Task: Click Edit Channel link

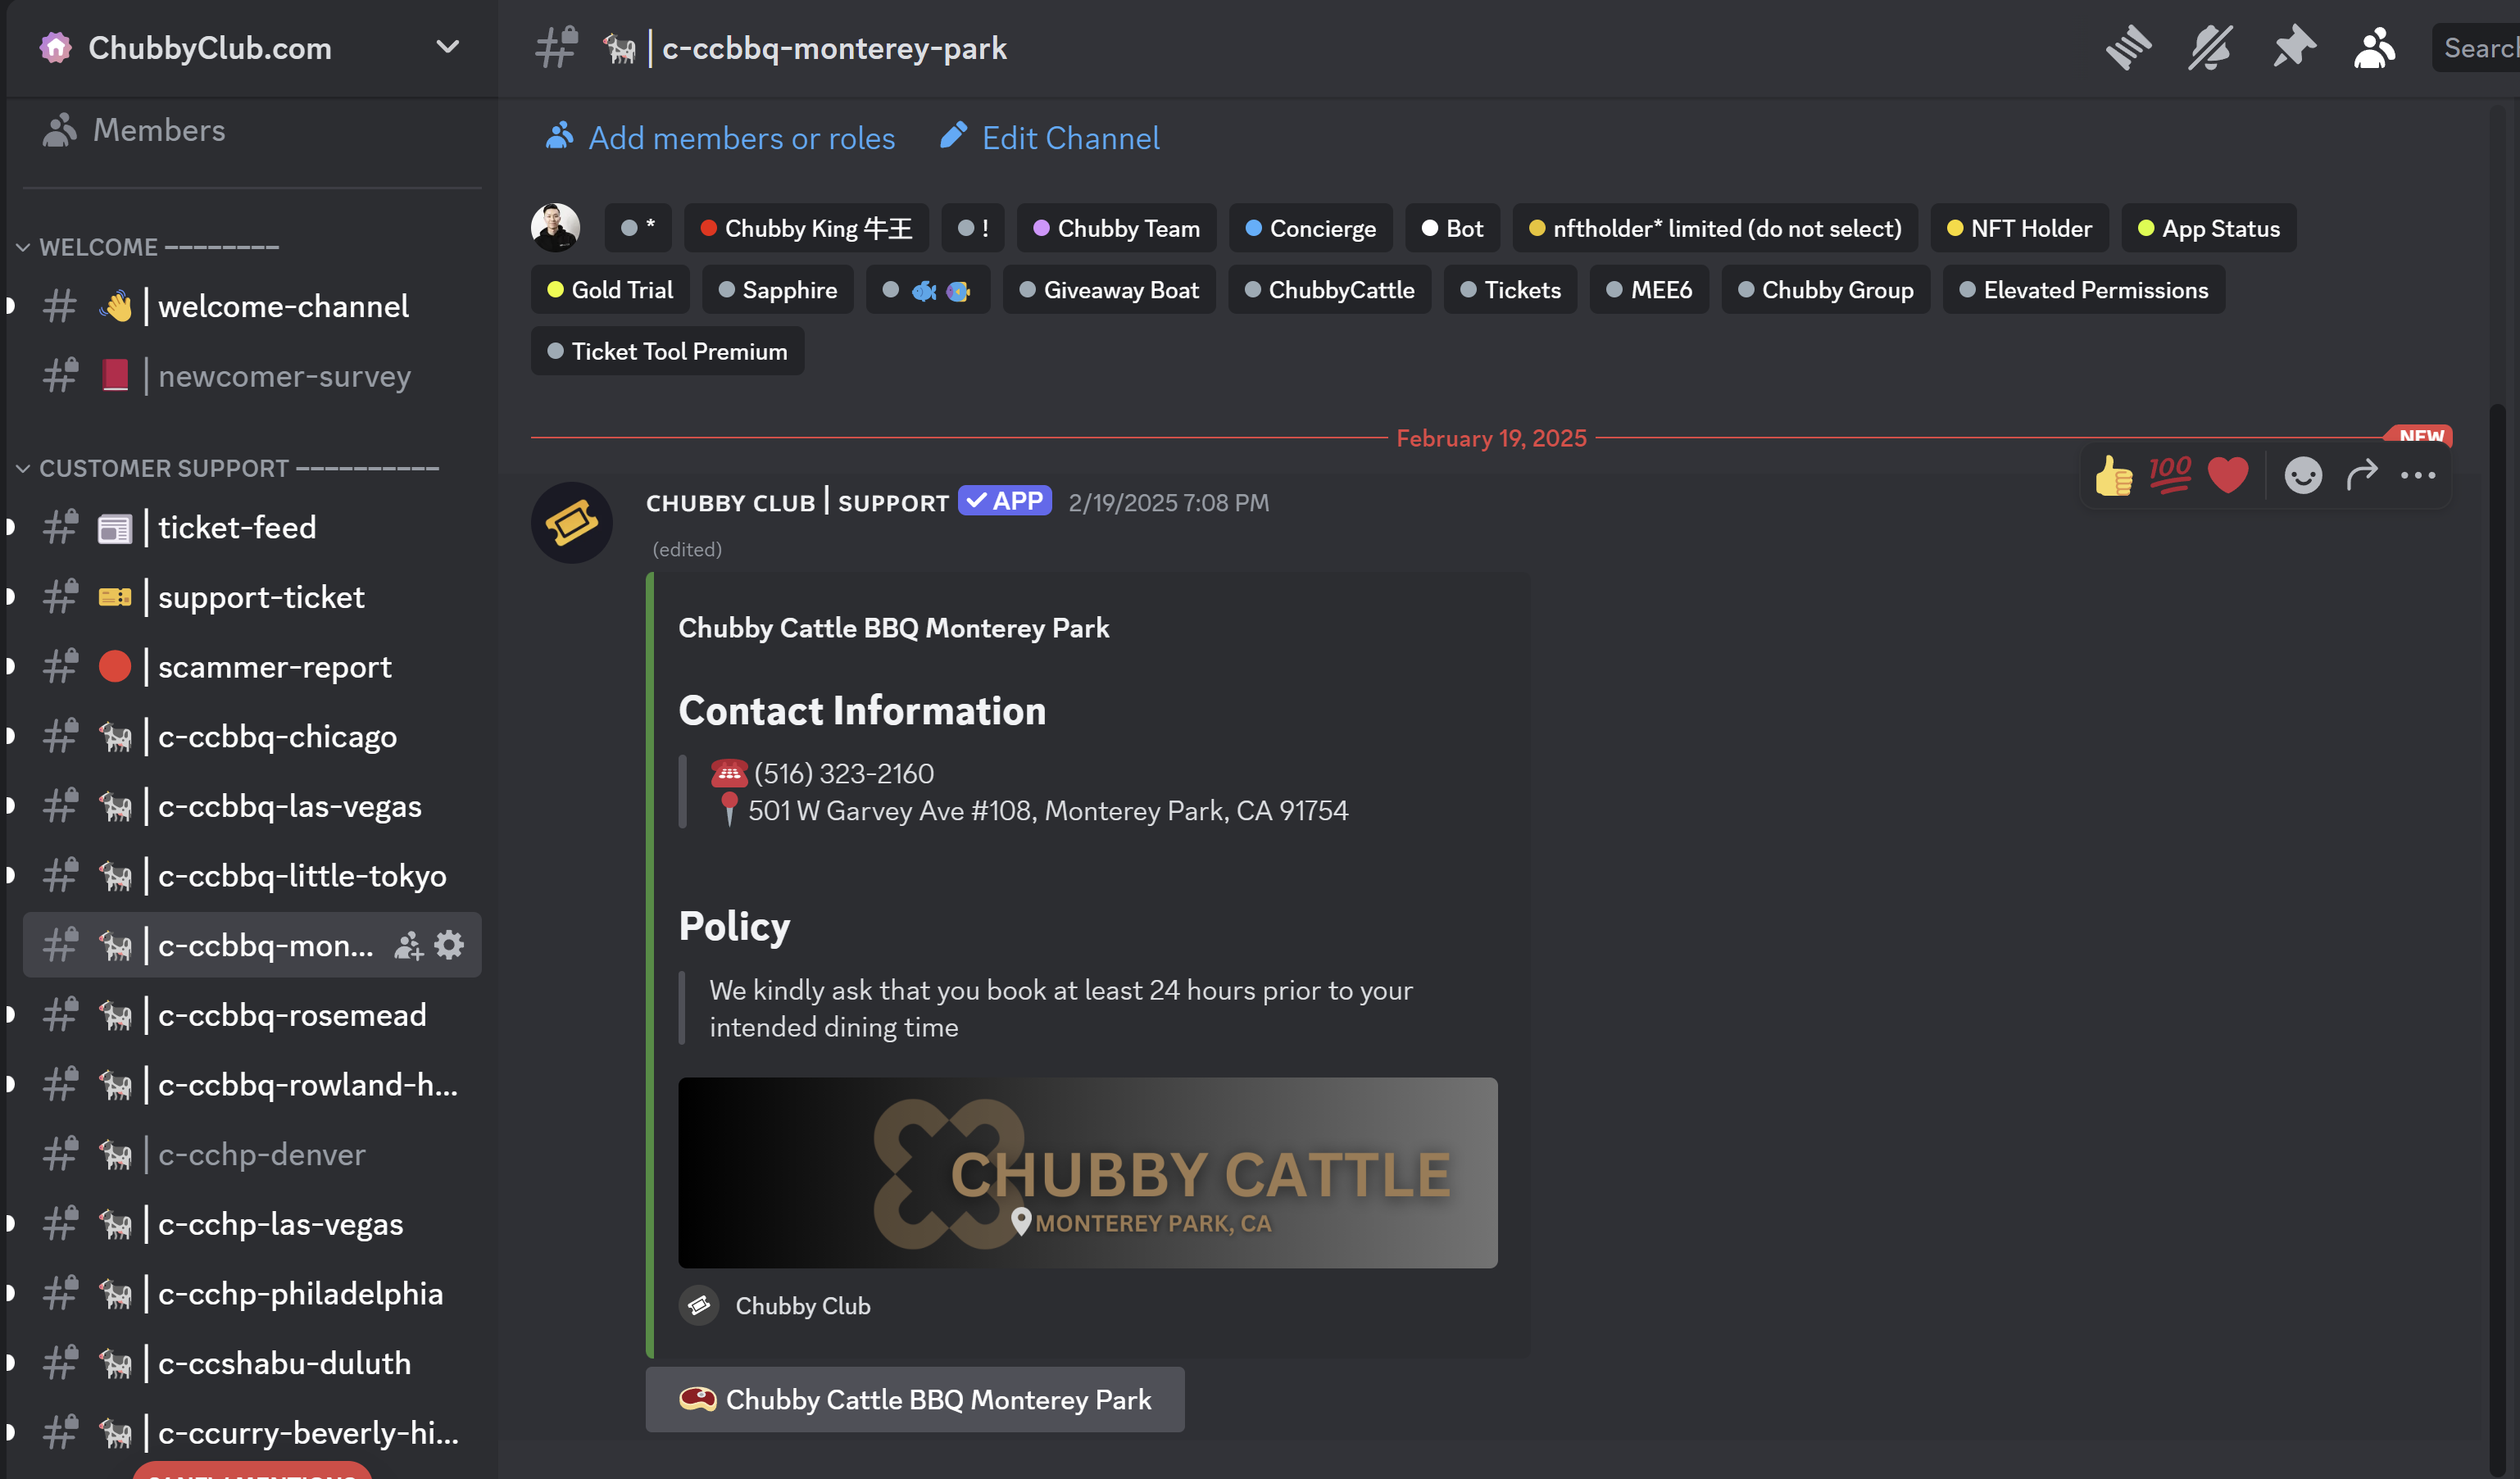Action: 1050,138
